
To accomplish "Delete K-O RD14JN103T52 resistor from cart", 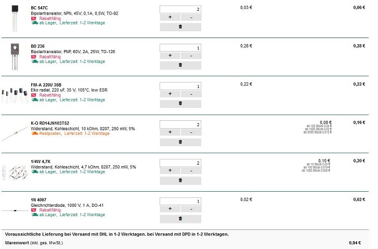I will click(180, 142).
